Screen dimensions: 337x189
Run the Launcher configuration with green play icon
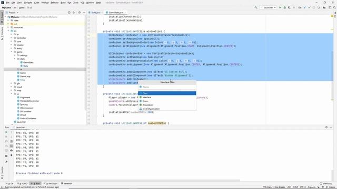[280, 7]
